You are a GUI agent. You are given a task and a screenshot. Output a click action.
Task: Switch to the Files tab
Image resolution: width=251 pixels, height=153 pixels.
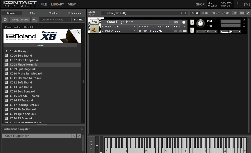coord(33,13)
